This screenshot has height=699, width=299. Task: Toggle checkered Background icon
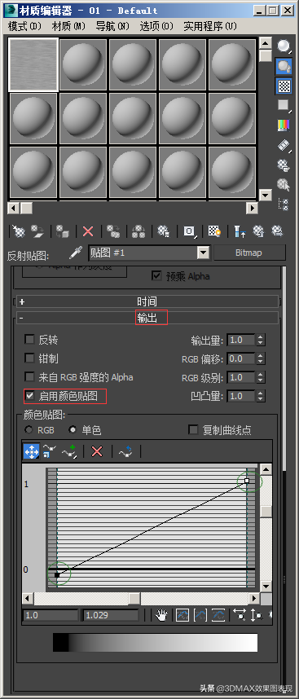click(x=284, y=86)
